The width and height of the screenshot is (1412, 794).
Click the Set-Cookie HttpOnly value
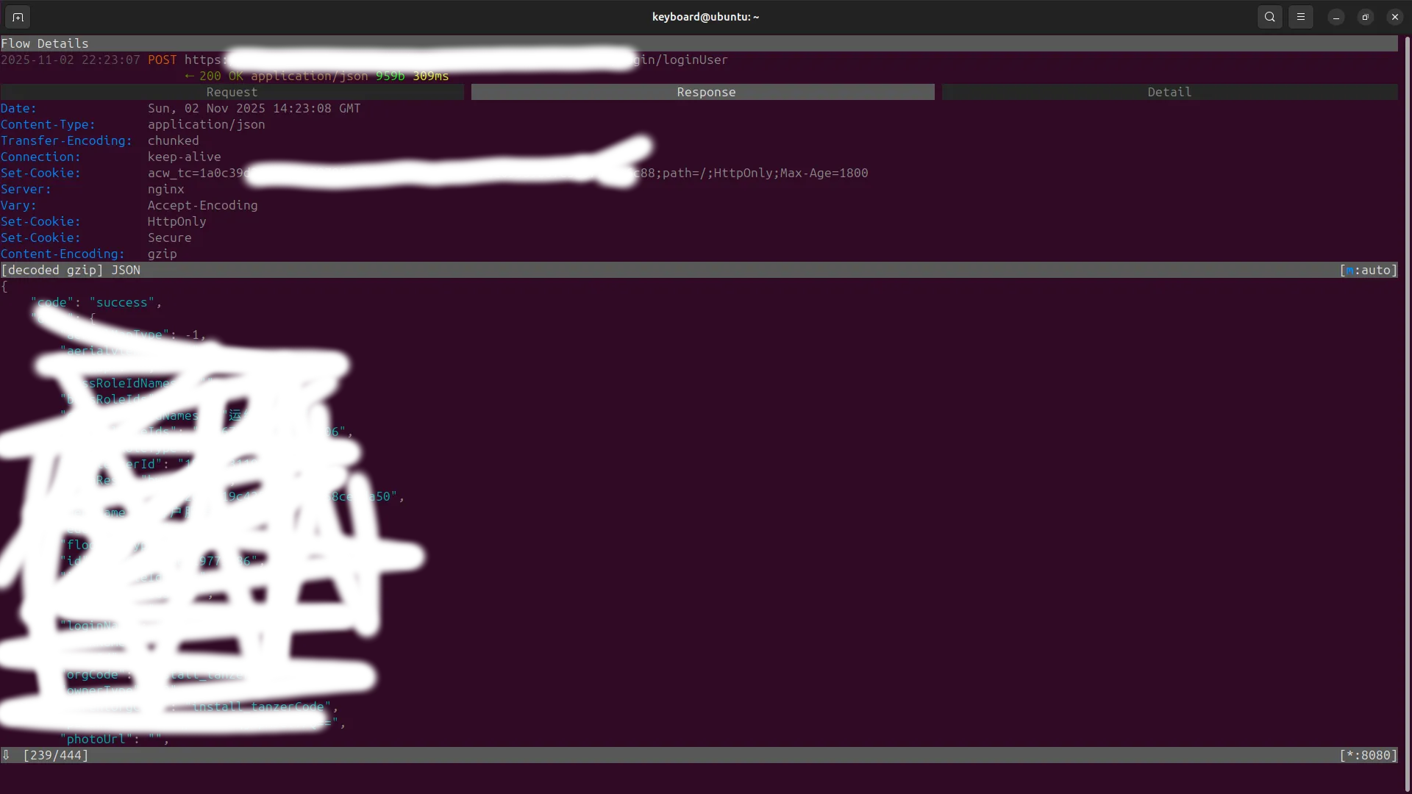pos(176,221)
